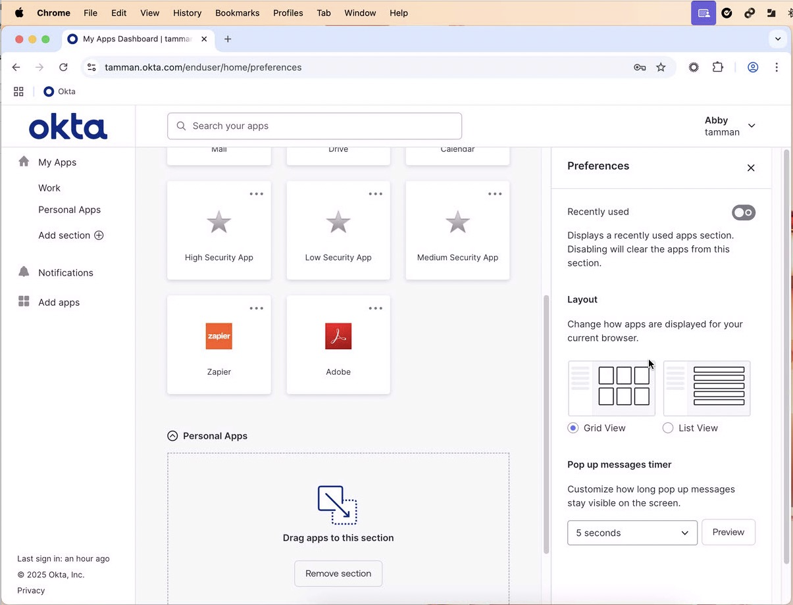Open options menu for Low Security App

click(375, 194)
